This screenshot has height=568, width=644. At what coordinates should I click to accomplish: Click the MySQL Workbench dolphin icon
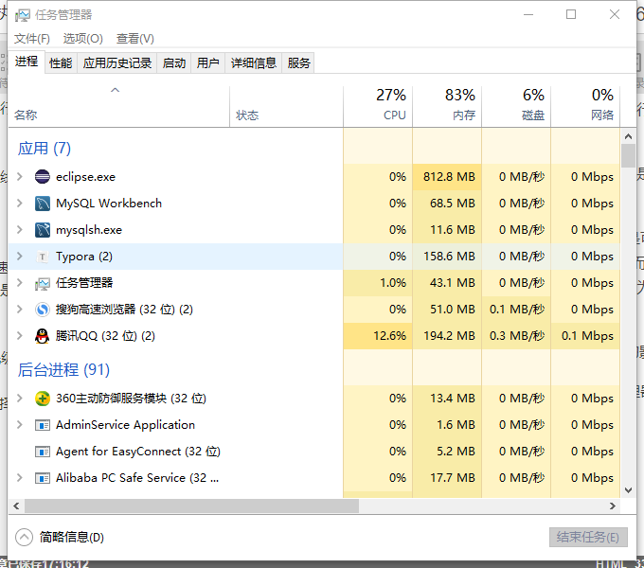43,204
